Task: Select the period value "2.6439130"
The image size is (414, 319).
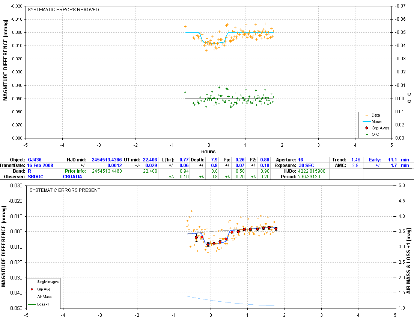Action: pyautogui.click(x=309, y=176)
